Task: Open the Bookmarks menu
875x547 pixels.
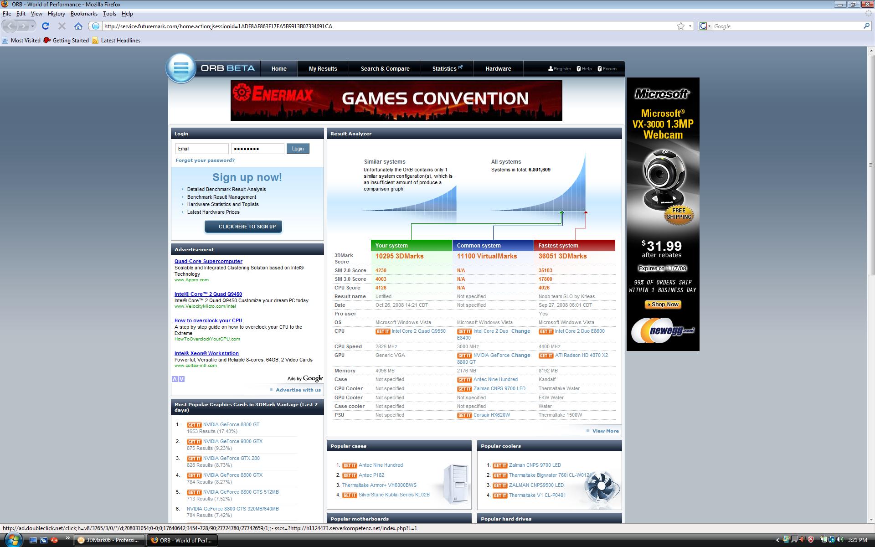Action: (84, 14)
